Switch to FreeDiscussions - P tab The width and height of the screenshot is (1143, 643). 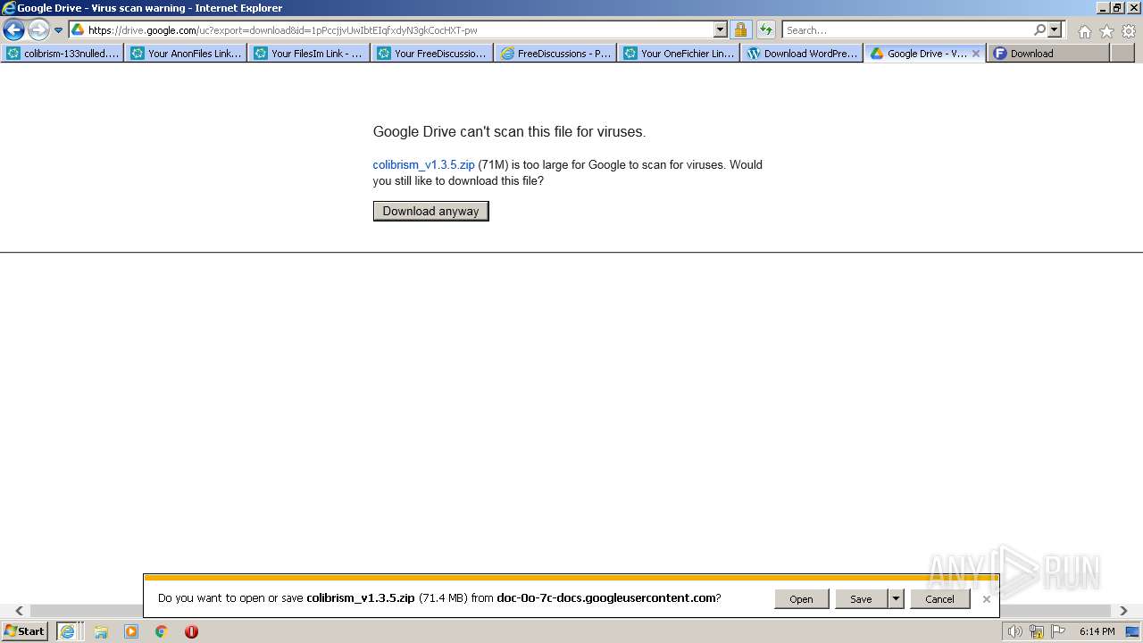pos(555,54)
